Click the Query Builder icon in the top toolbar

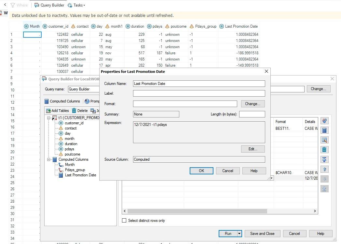click(x=36, y=5)
